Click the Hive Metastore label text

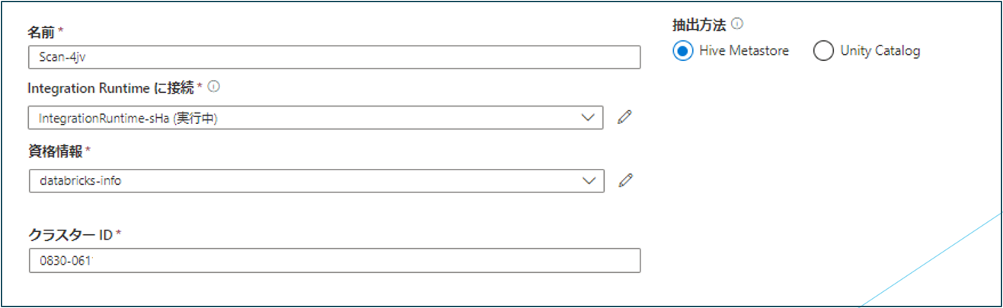(x=743, y=51)
